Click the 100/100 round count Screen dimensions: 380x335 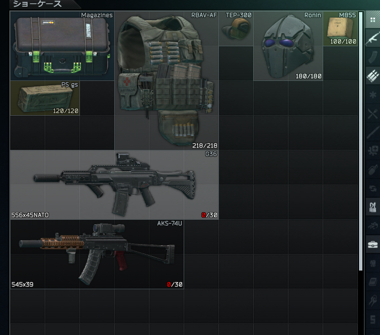point(343,41)
